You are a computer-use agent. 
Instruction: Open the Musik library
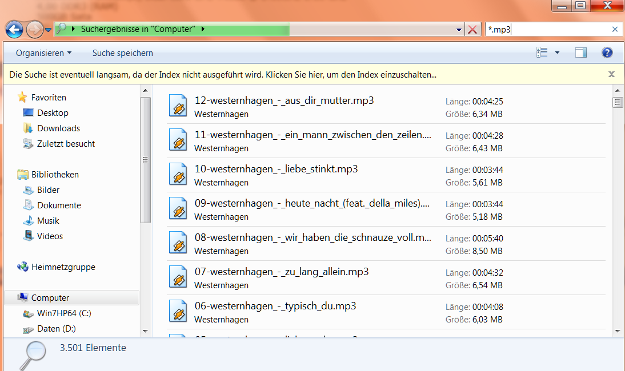[x=48, y=221]
